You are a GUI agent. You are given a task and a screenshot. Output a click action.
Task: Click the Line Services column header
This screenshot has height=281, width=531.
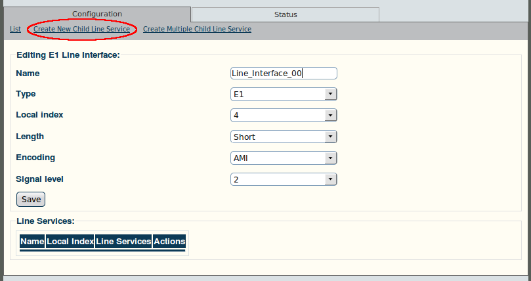coord(123,242)
